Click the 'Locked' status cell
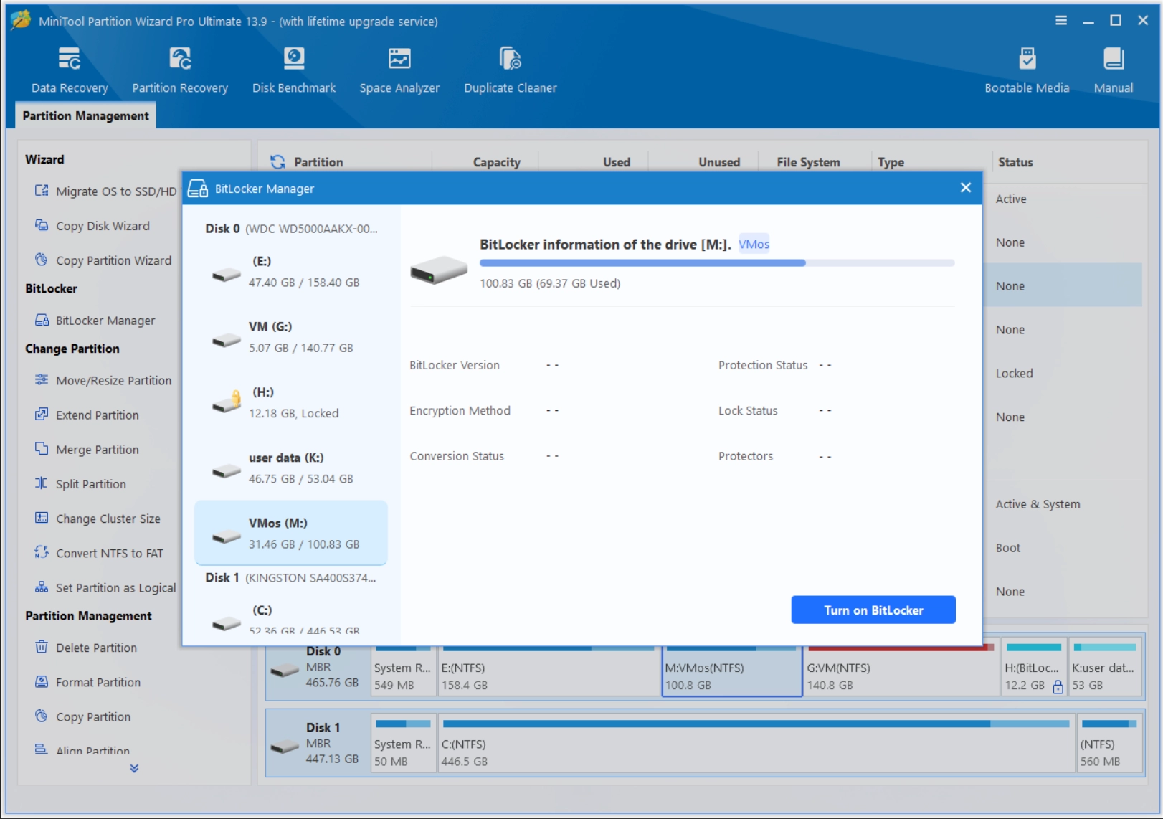1163x819 pixels. click(x=1014, y=373)
